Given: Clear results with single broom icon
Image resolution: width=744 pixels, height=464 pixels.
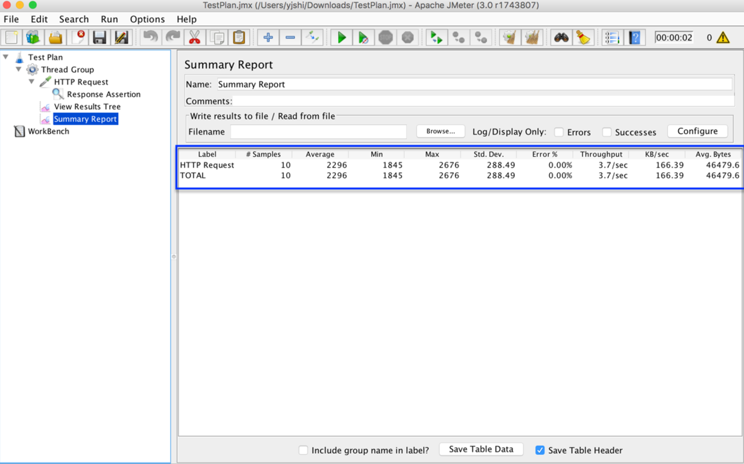Looking at the screenshot, I should [510, 37].
